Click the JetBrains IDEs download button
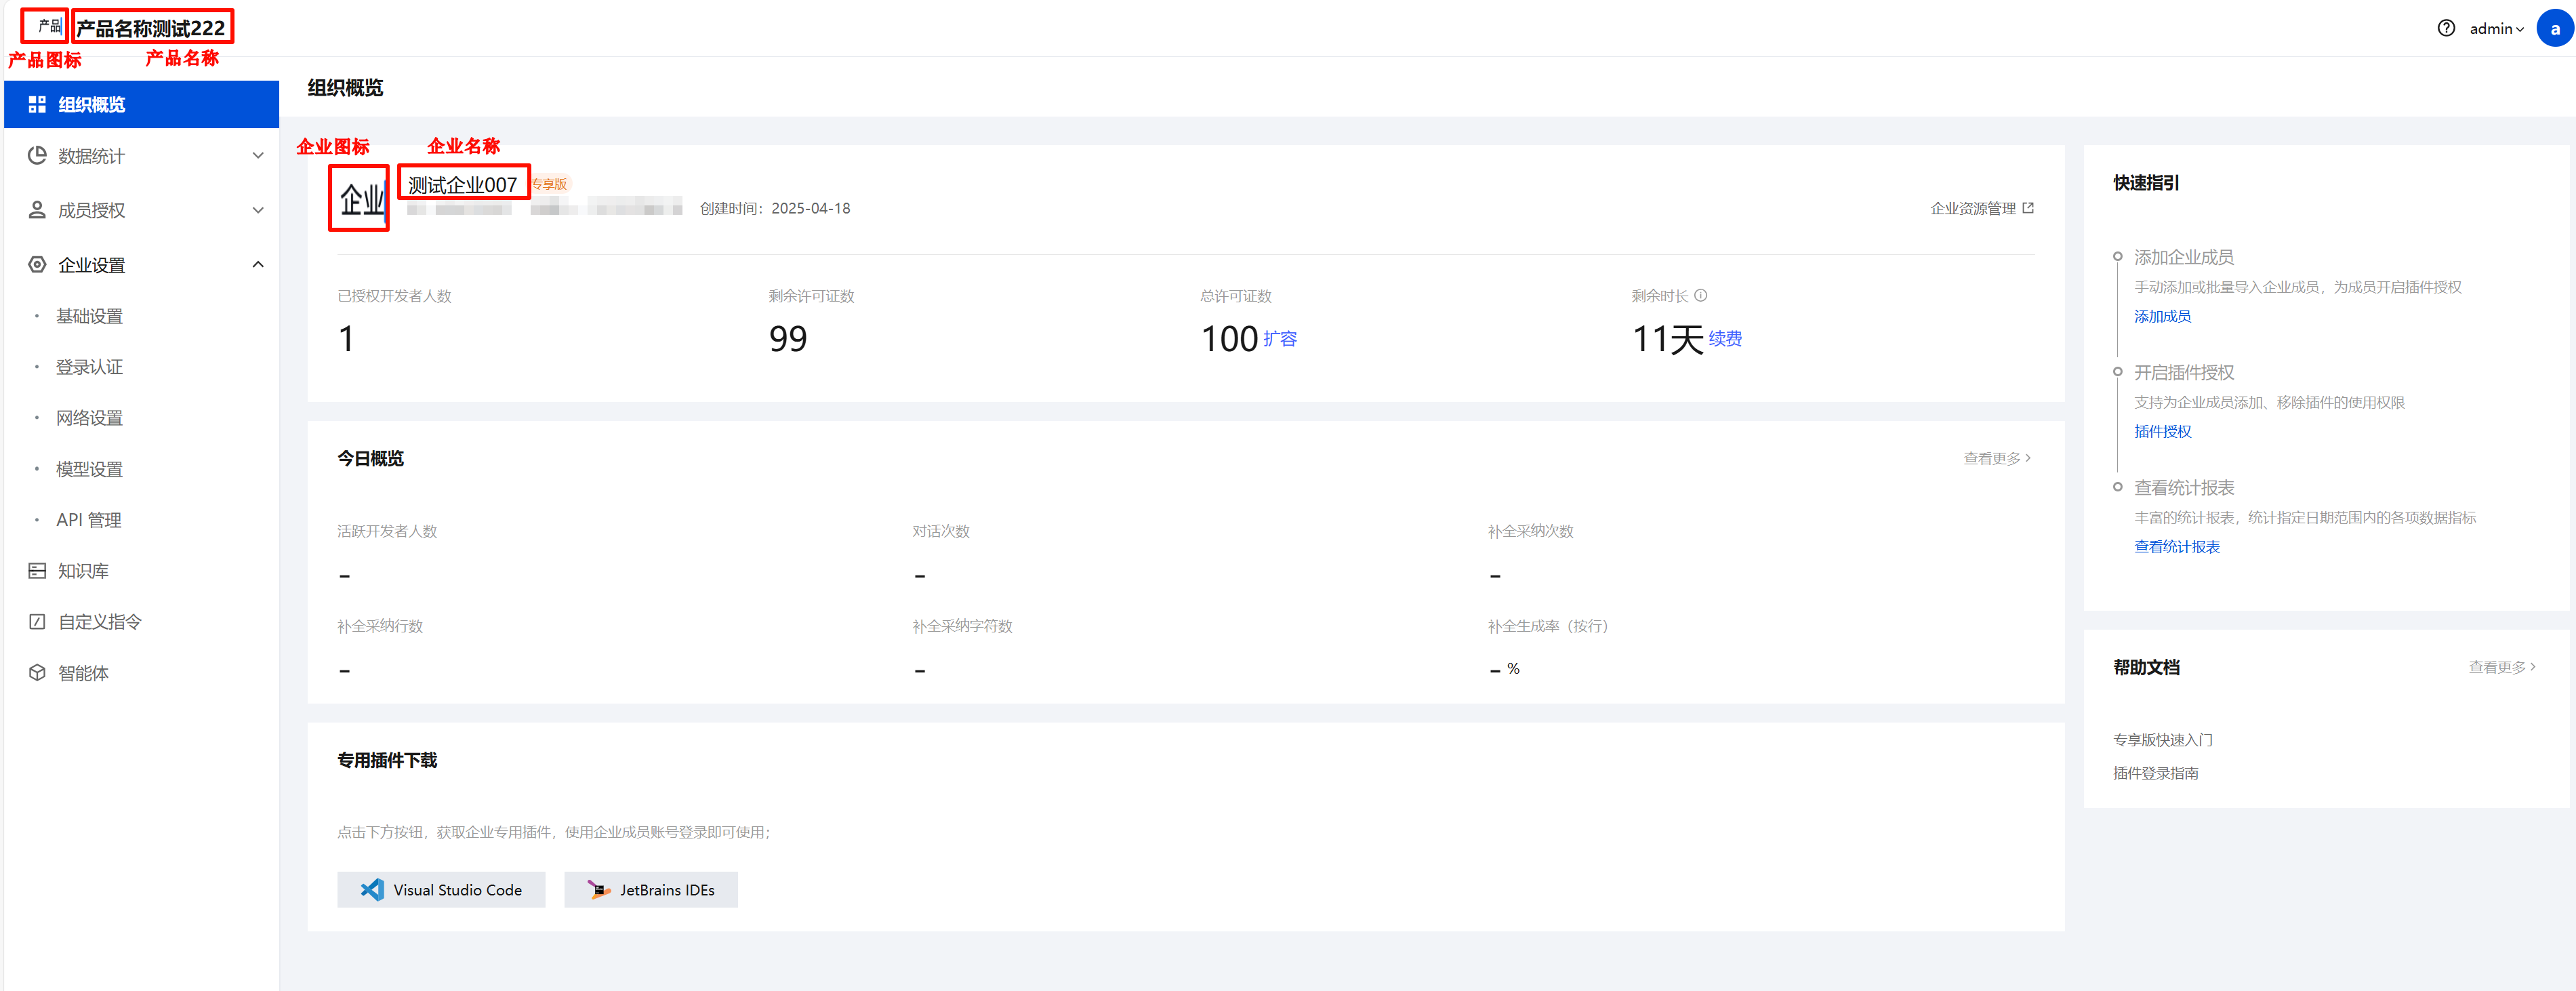Screen dimensions: 2576x991 pyautogui.click(x=651, y=890)
